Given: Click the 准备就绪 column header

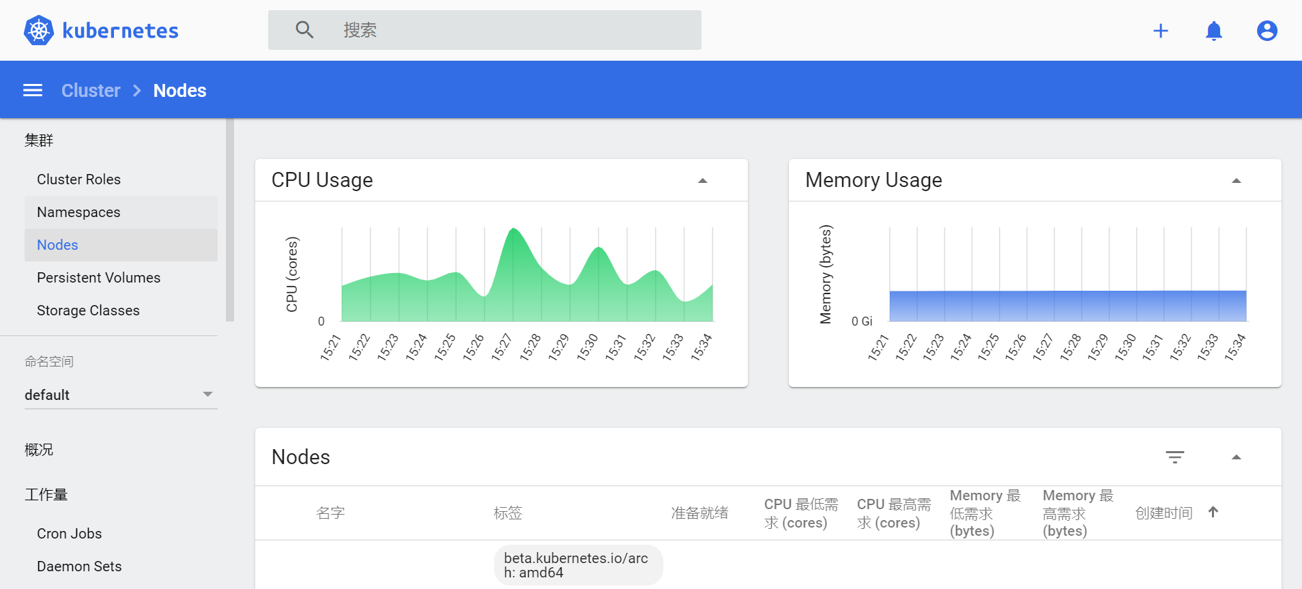Looking at the screenshot, I should [x=699, y=513].
